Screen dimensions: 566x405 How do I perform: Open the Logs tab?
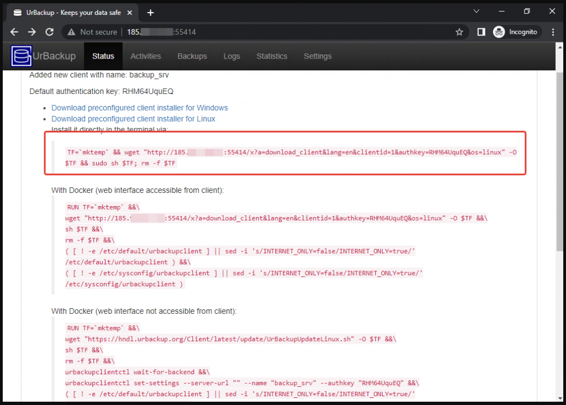point(232,56)
